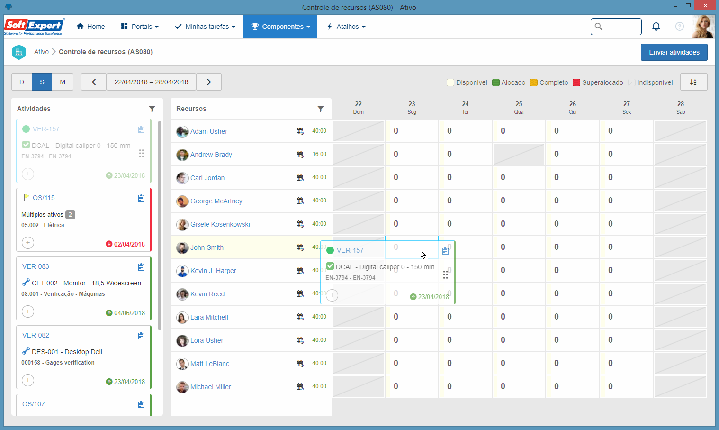Click the 02/04/2018 overdue date
The image size is (719, 430).
(x=129, y=244)
